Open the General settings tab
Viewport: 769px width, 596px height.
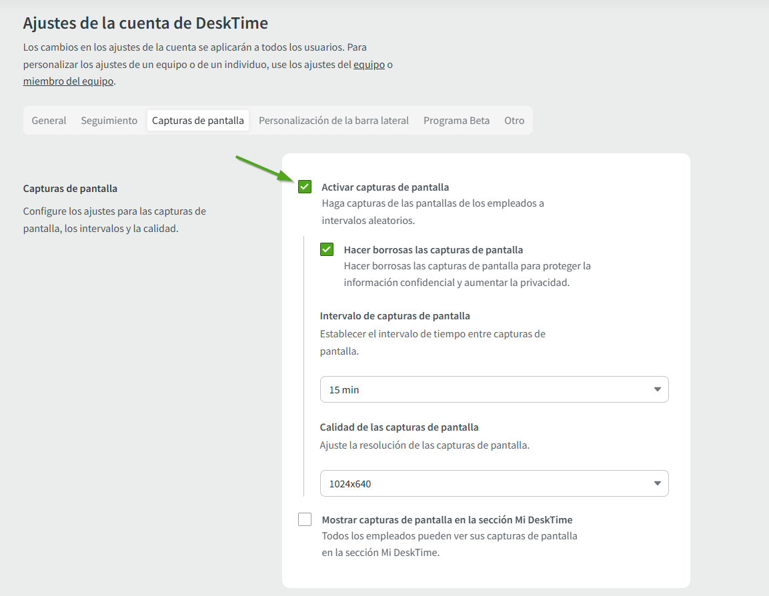[x=49, y=121]
